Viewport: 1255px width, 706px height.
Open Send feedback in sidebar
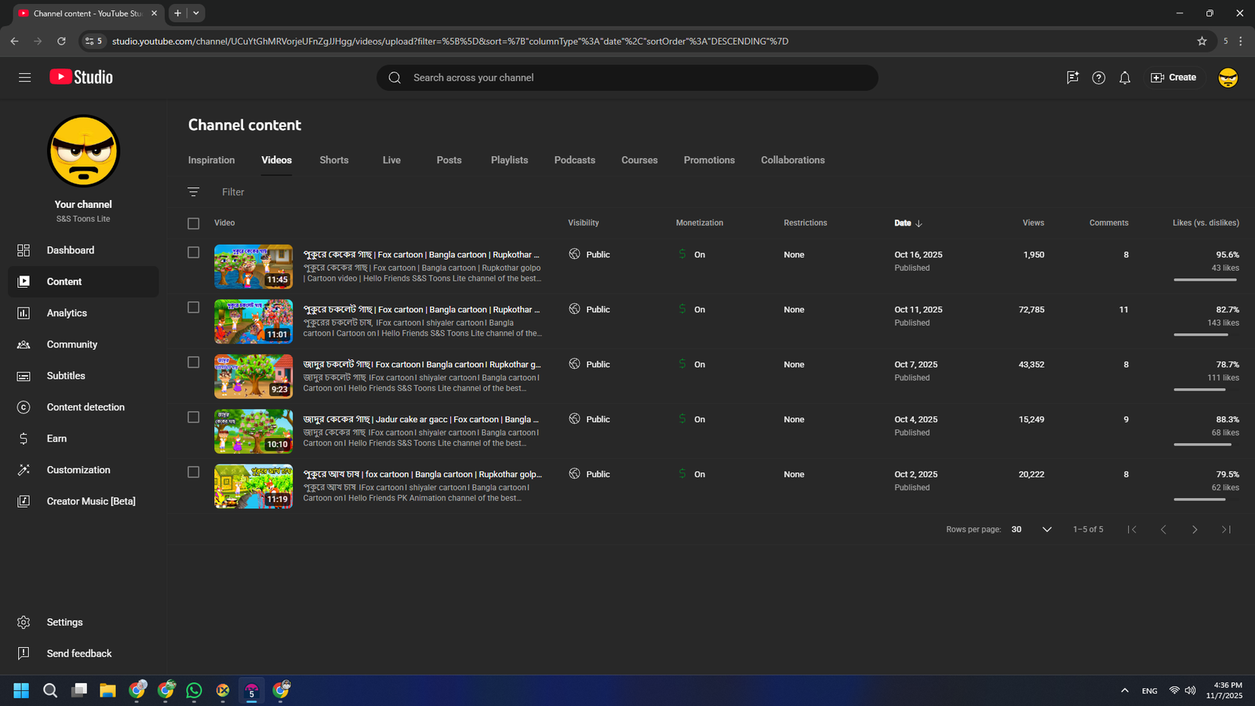coord(78,653)
